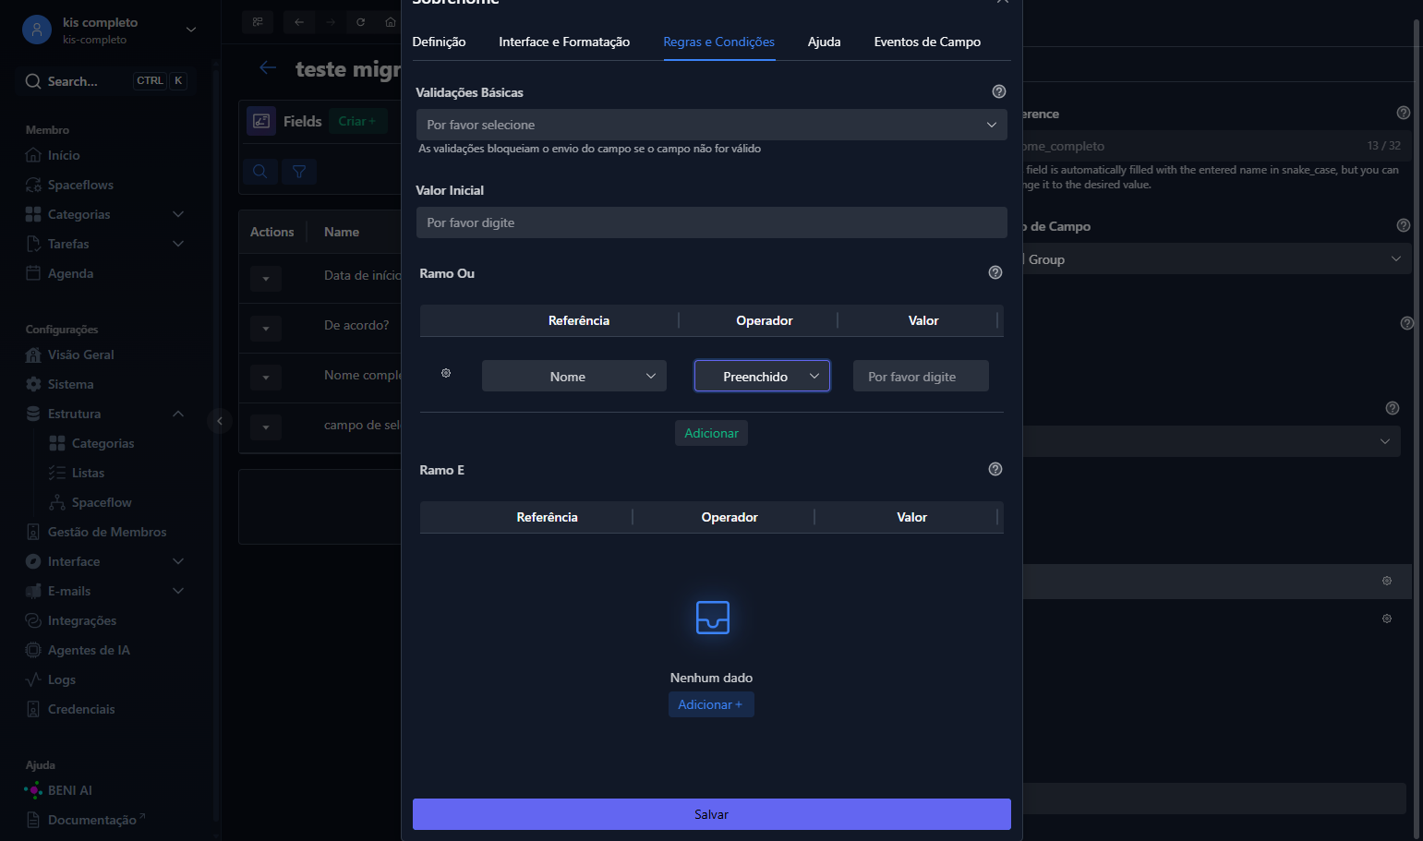The image size is (1423, 841).
Task: Click the filter icon under Fields
Action: [x=299, y=171]
